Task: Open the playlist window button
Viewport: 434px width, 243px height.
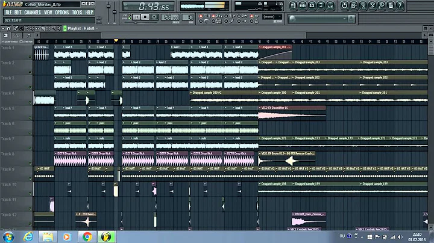Action: click(294, 5)
